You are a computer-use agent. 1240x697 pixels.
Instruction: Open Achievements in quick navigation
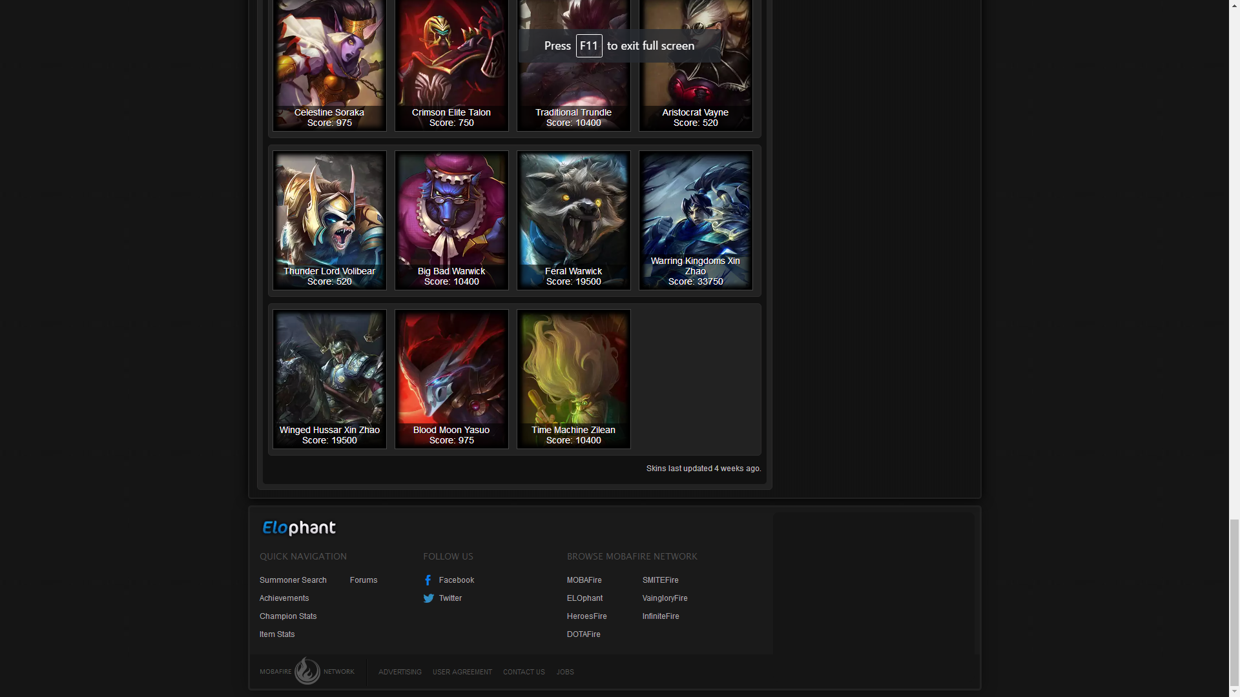(284, 598)
